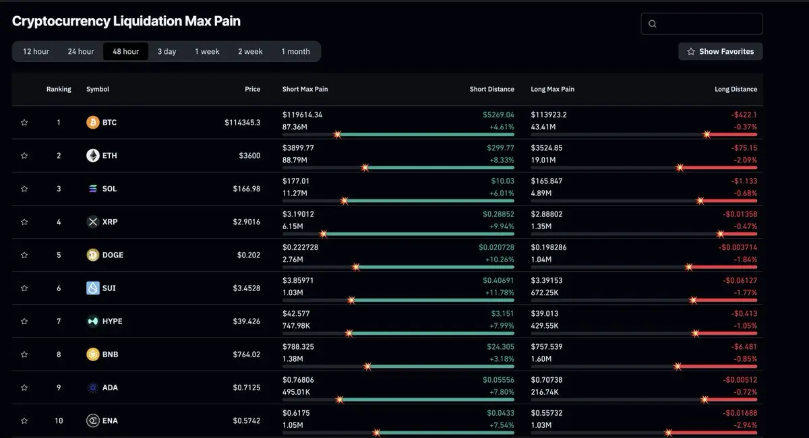Click XRP long max pain $2.88802
The width and height of the screenshot is (809, 438).
[547, 214]
